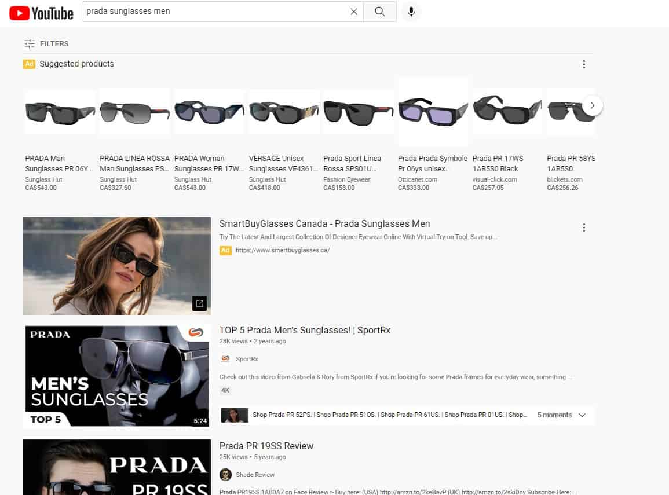Click the Fashion Eyewear seller name
Viewport: 669px width, 495px height.
[x=346, y=180]
